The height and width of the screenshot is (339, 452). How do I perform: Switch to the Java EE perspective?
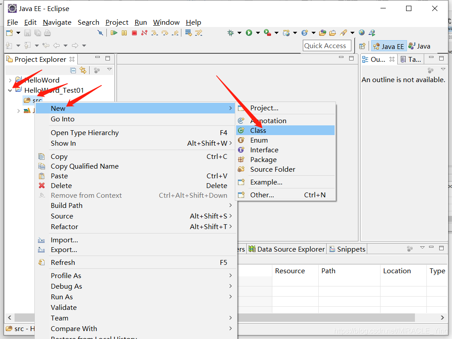389,46
